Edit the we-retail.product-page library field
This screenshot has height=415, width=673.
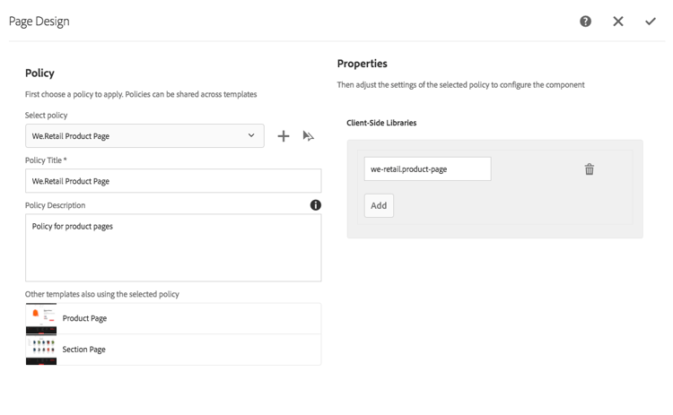click(x=427, y=169)
